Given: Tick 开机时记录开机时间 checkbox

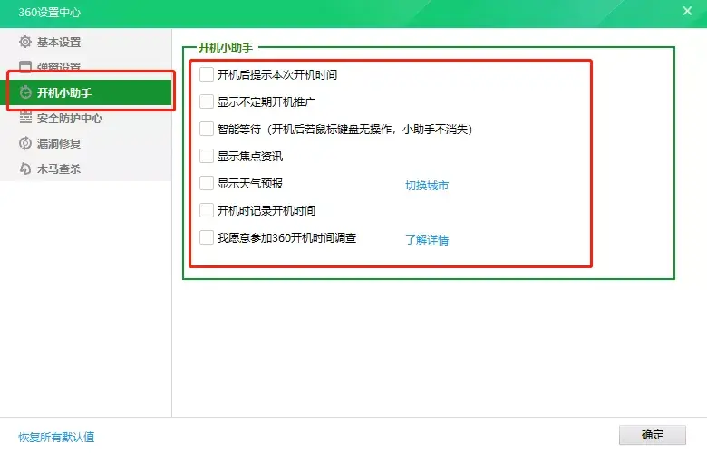Looking at the screenshot, I should point(207,210).
